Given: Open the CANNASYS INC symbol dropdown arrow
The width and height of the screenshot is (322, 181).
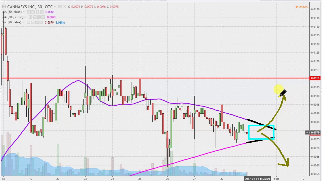Looking at the screenshot, I should click(55, 7).
